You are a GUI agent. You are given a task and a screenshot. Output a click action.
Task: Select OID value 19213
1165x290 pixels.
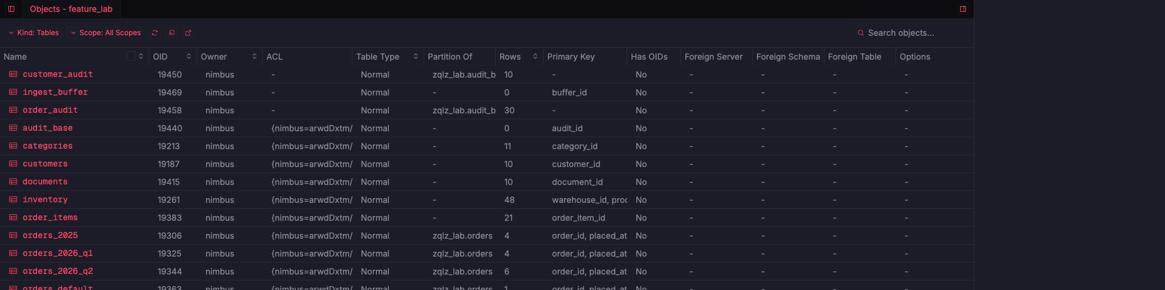coord(168,146)
